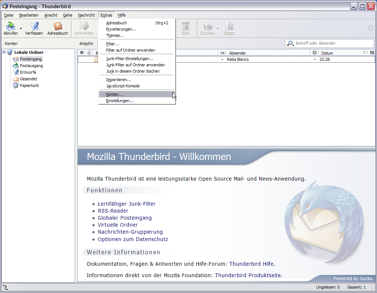Open the Optionen zum Datenschutz link

click(x=133, y=239)
